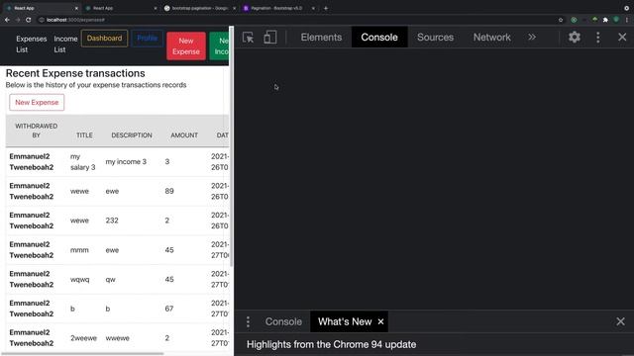This screenshot has height=356, width=634.
Task: Switch to the Elements tab
Action: [x=321, y=38]
